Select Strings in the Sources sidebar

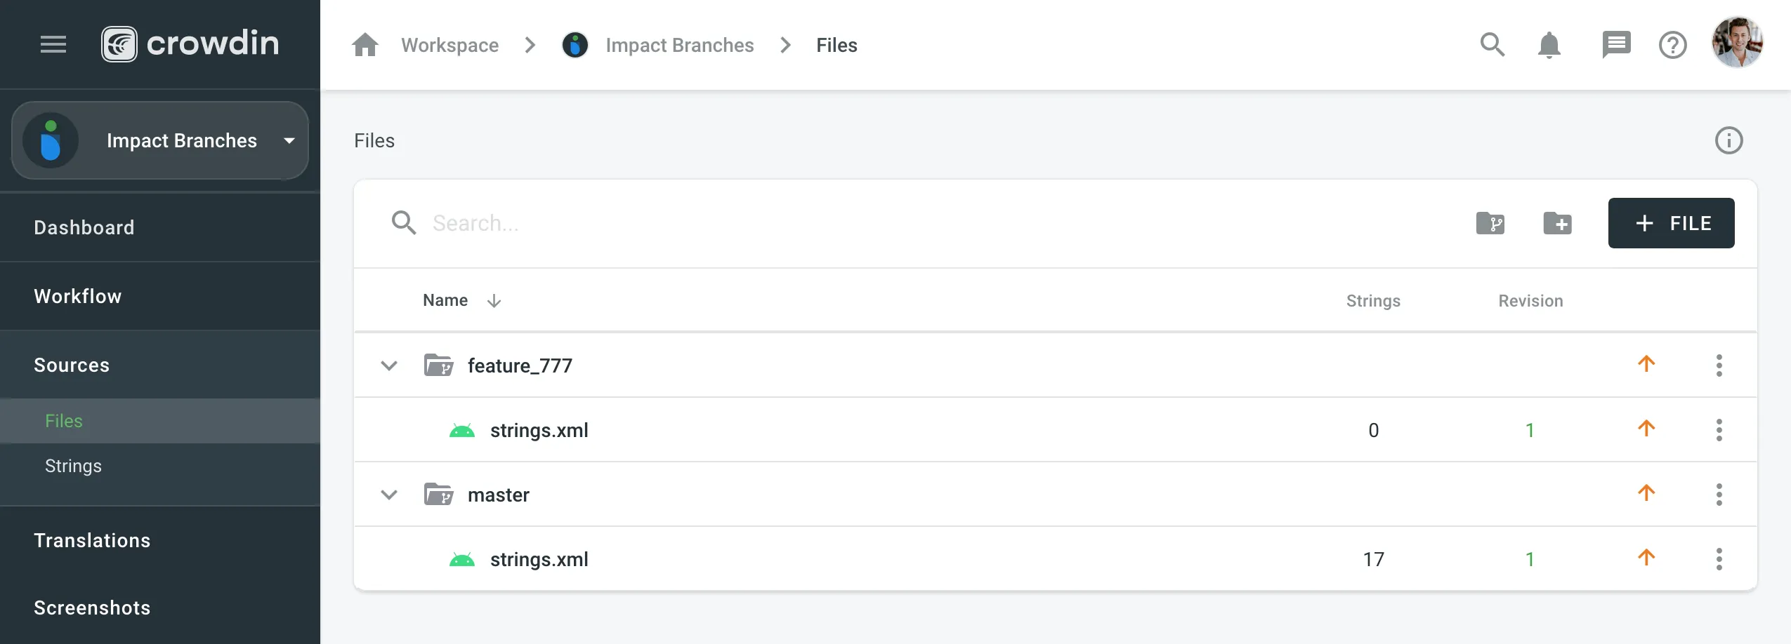point(73,465)
